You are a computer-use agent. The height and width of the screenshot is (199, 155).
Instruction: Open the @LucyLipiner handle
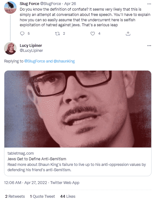(x=31, y=51)
